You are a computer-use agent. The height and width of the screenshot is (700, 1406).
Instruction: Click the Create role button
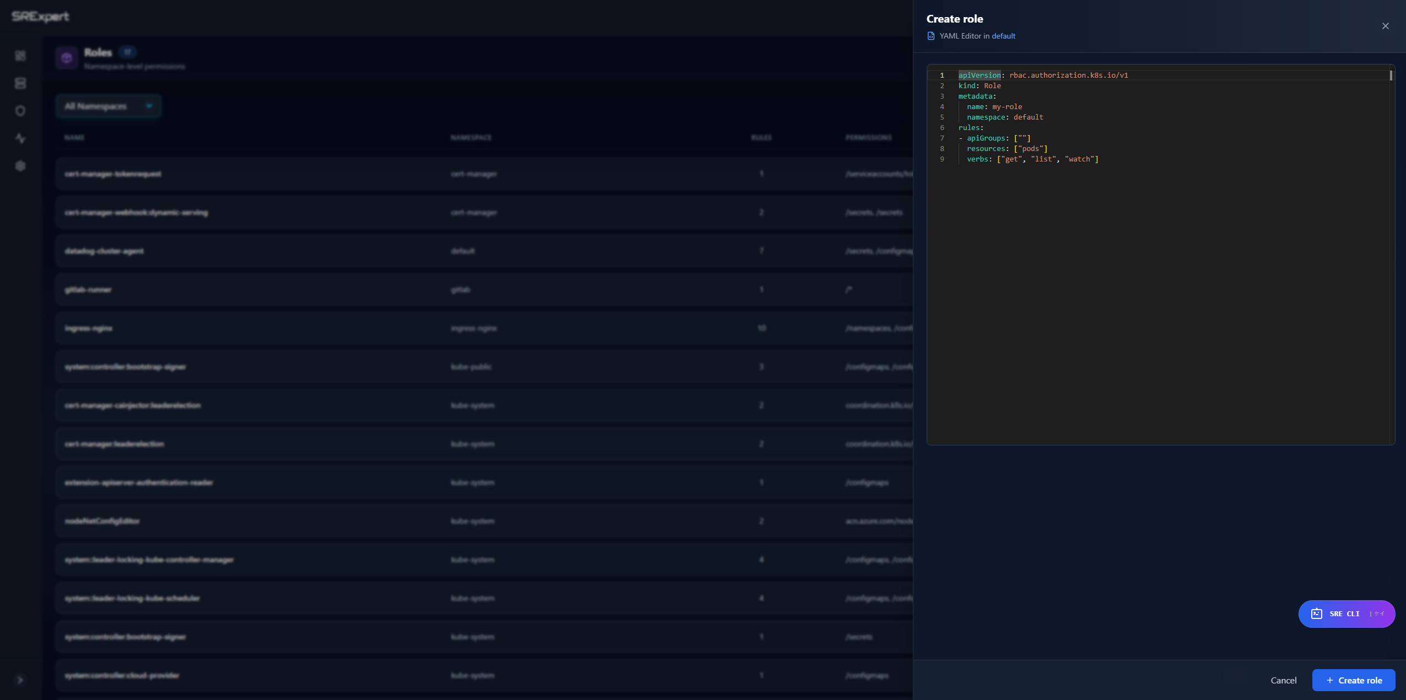pos(1353,680)
